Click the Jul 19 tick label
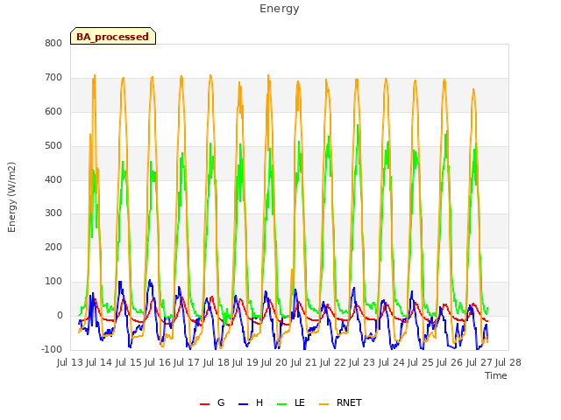 (x=245, y=362)
